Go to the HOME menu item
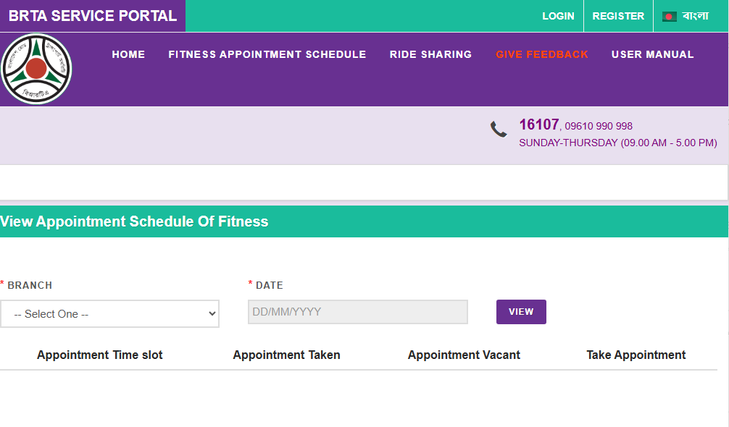This screenshot has height=427, width=729. click(128, 54)
